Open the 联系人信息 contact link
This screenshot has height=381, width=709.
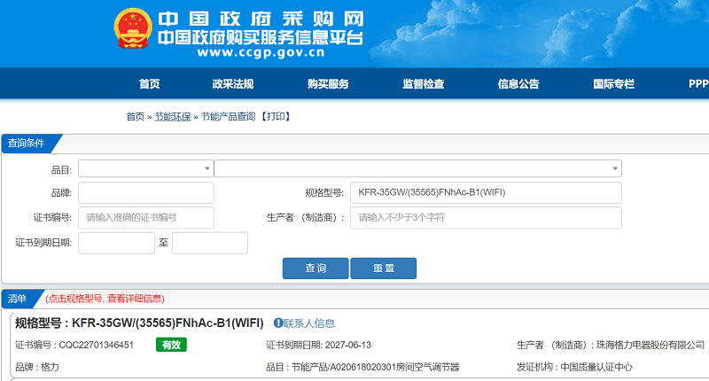[309, 323]
